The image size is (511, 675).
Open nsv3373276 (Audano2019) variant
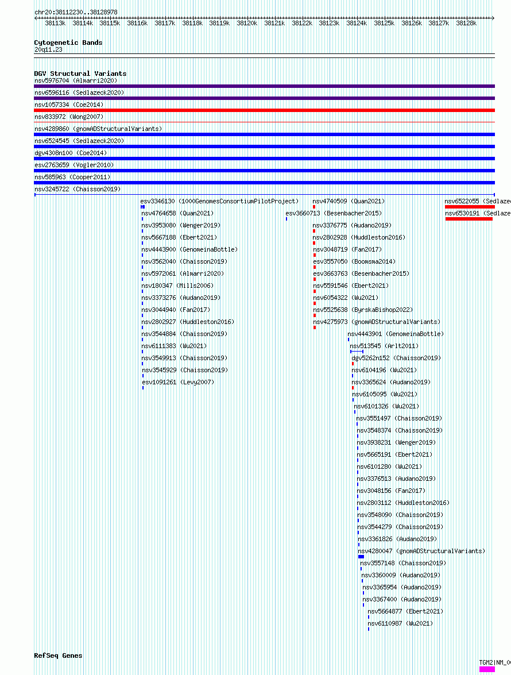[x=181, y=298]
